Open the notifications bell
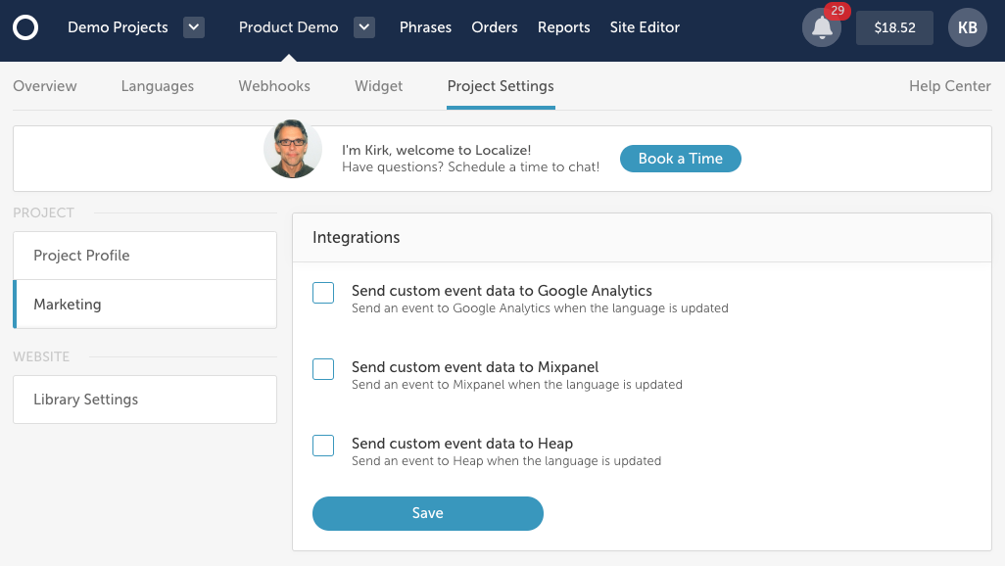The width and height of the screenshot is (1005, 566). [x=822, y=28]
